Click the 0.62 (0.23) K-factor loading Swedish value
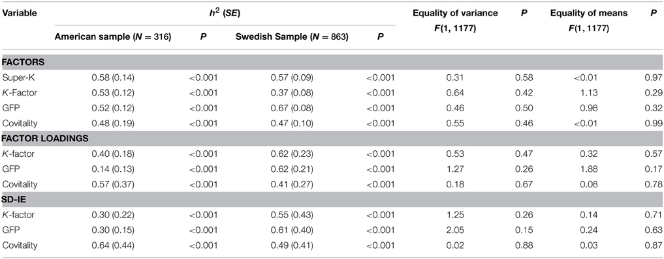 point(292,154)
